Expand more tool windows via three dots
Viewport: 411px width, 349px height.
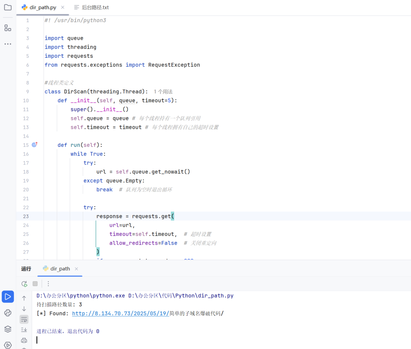click(x=8, y=44)
